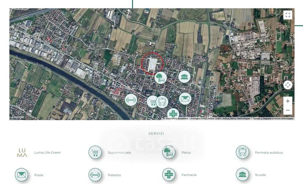Open the 'Scorciatoie da tastiera' keyboard shortcuts button
Screen dimensions: 303x184
pyautogui.click(x=176, y=118)
